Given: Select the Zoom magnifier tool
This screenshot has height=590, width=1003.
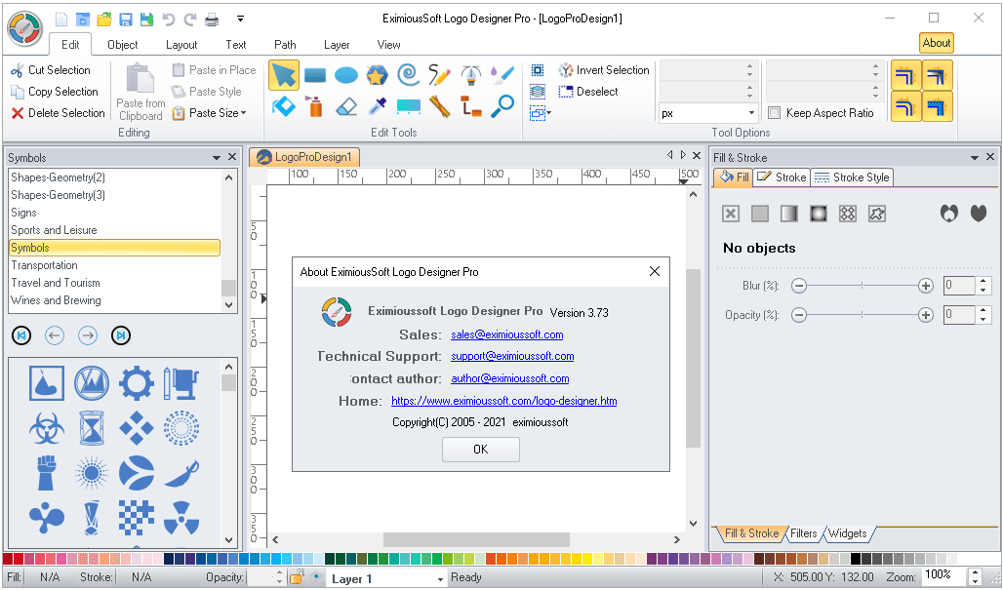Looking at the screenshot, I should 502,106.
